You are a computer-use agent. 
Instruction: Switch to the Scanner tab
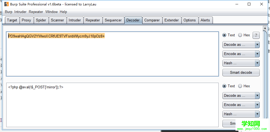coord(57,20)
